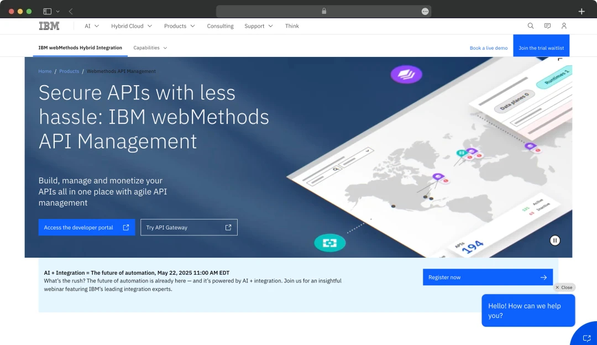The height and width of the screenshot is (345, 597).
Task: Close the chat greeting message
Action: pyautogui.click(x=564, y=287)
